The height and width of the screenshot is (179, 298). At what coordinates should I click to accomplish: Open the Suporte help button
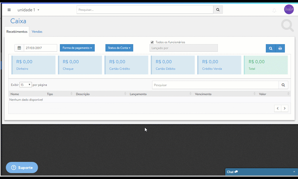[x=22, y=168]
